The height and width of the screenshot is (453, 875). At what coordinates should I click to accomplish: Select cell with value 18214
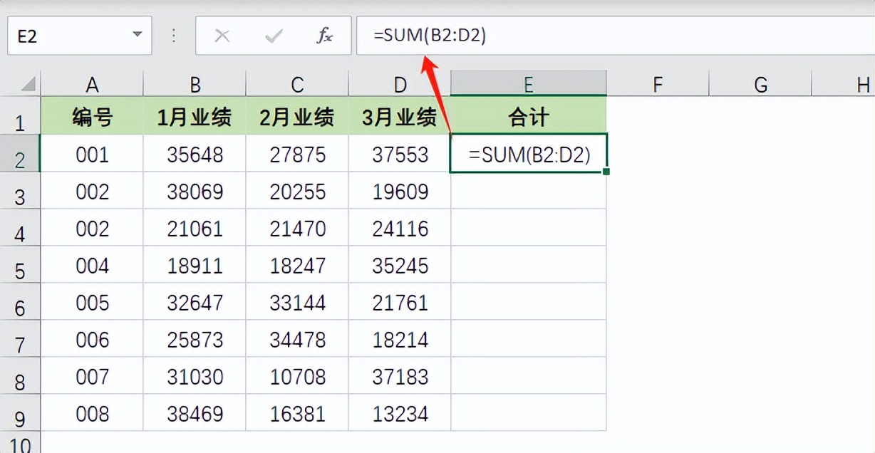(400, 339)
